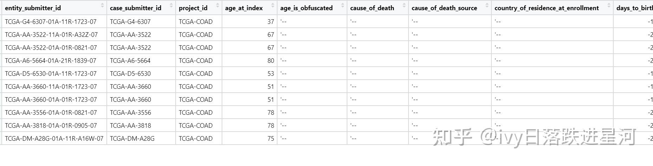The height and width of the screenshot is (166, 653).
Task: Click the age_at_index column header label
Action: coord(244,8)
